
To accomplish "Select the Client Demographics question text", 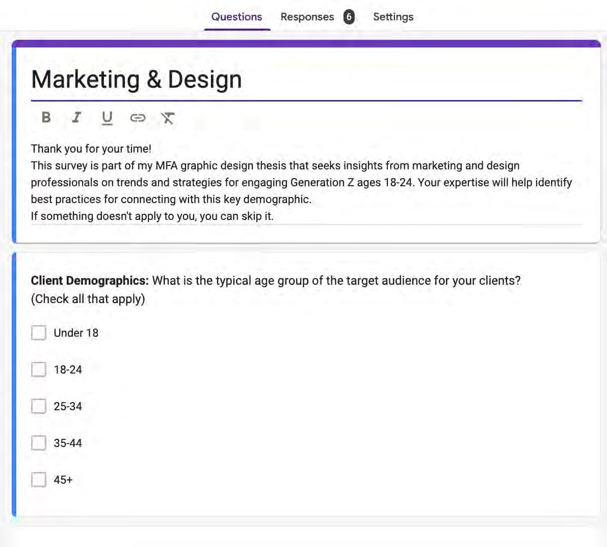I will (275, 281).
